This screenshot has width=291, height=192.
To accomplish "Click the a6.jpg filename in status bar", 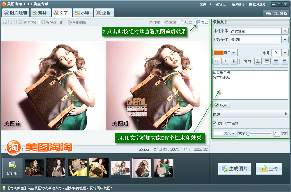I will coord(144,149).
